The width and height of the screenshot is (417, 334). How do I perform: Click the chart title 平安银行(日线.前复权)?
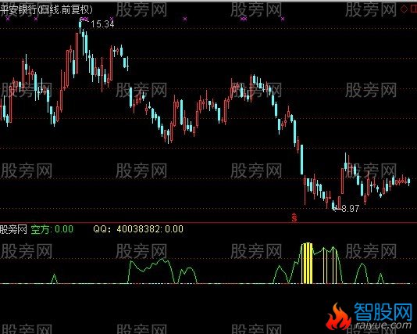46,10
